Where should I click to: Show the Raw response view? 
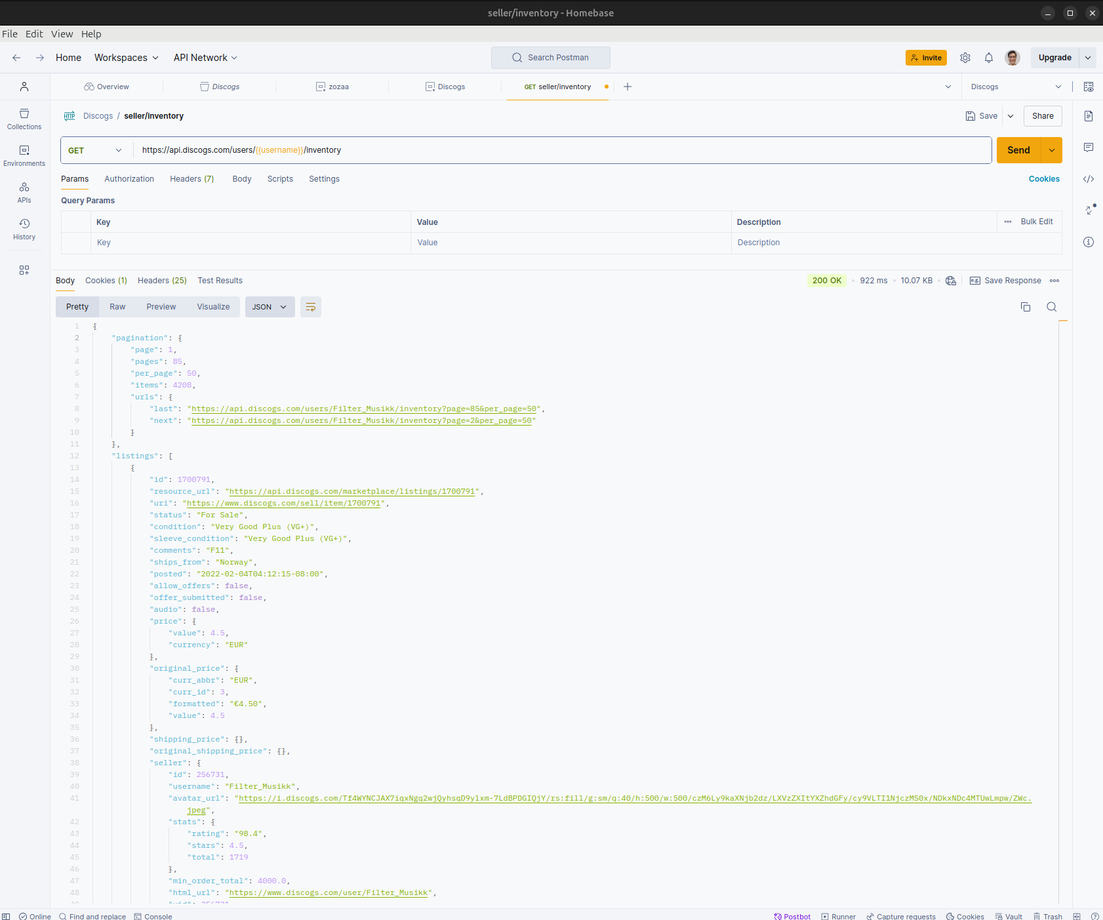click(x=117, y=307)
